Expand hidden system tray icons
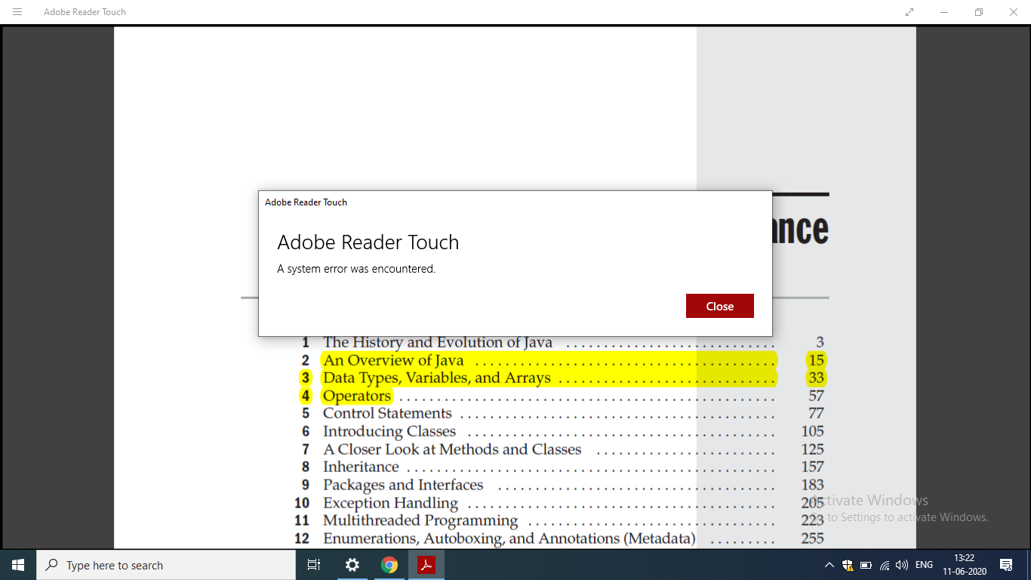This screenshot has height=580, width=1031. (829, 564)
